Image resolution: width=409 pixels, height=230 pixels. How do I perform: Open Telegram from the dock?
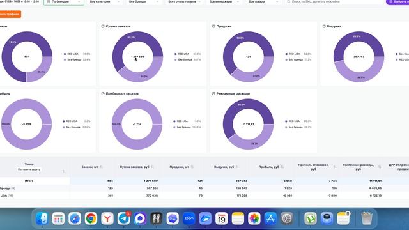tap(123, 218)
